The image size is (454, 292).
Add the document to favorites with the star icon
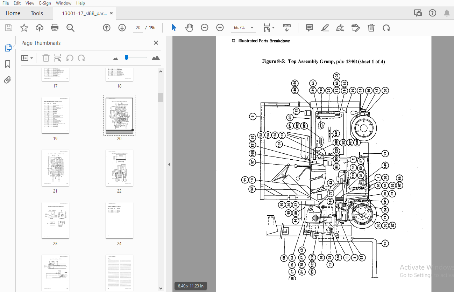(24, 28)
